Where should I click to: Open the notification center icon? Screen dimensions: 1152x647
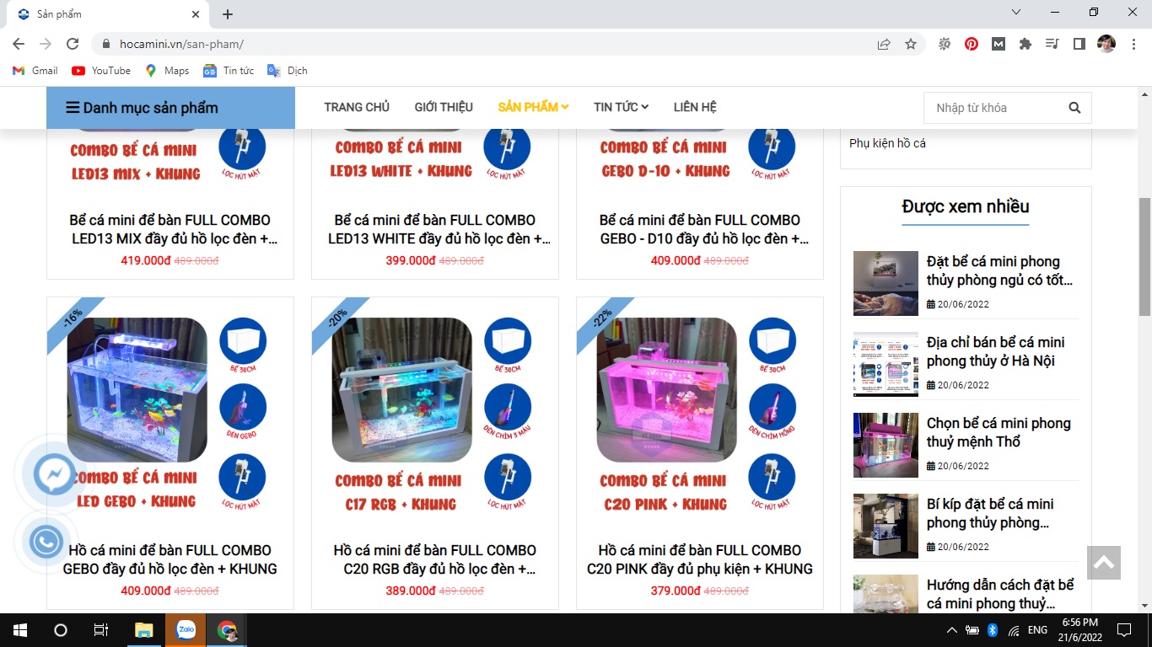(x=1123, y=630)
